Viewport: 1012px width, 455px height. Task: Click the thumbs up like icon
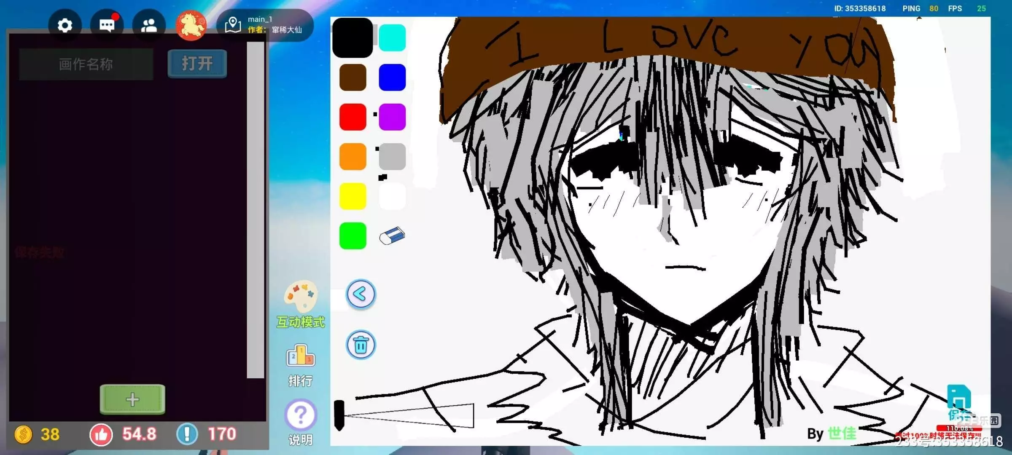pos(101,434)
